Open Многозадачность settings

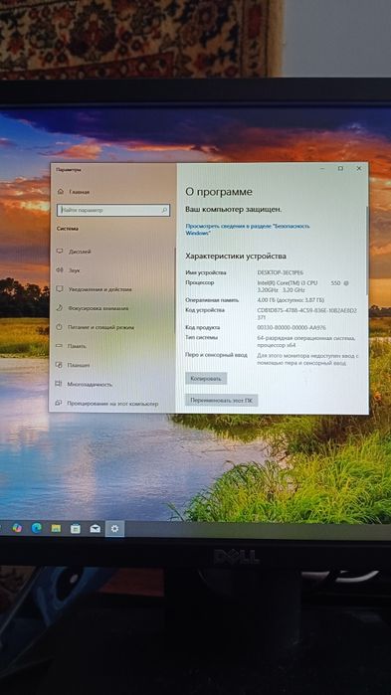tap(85, 384)
